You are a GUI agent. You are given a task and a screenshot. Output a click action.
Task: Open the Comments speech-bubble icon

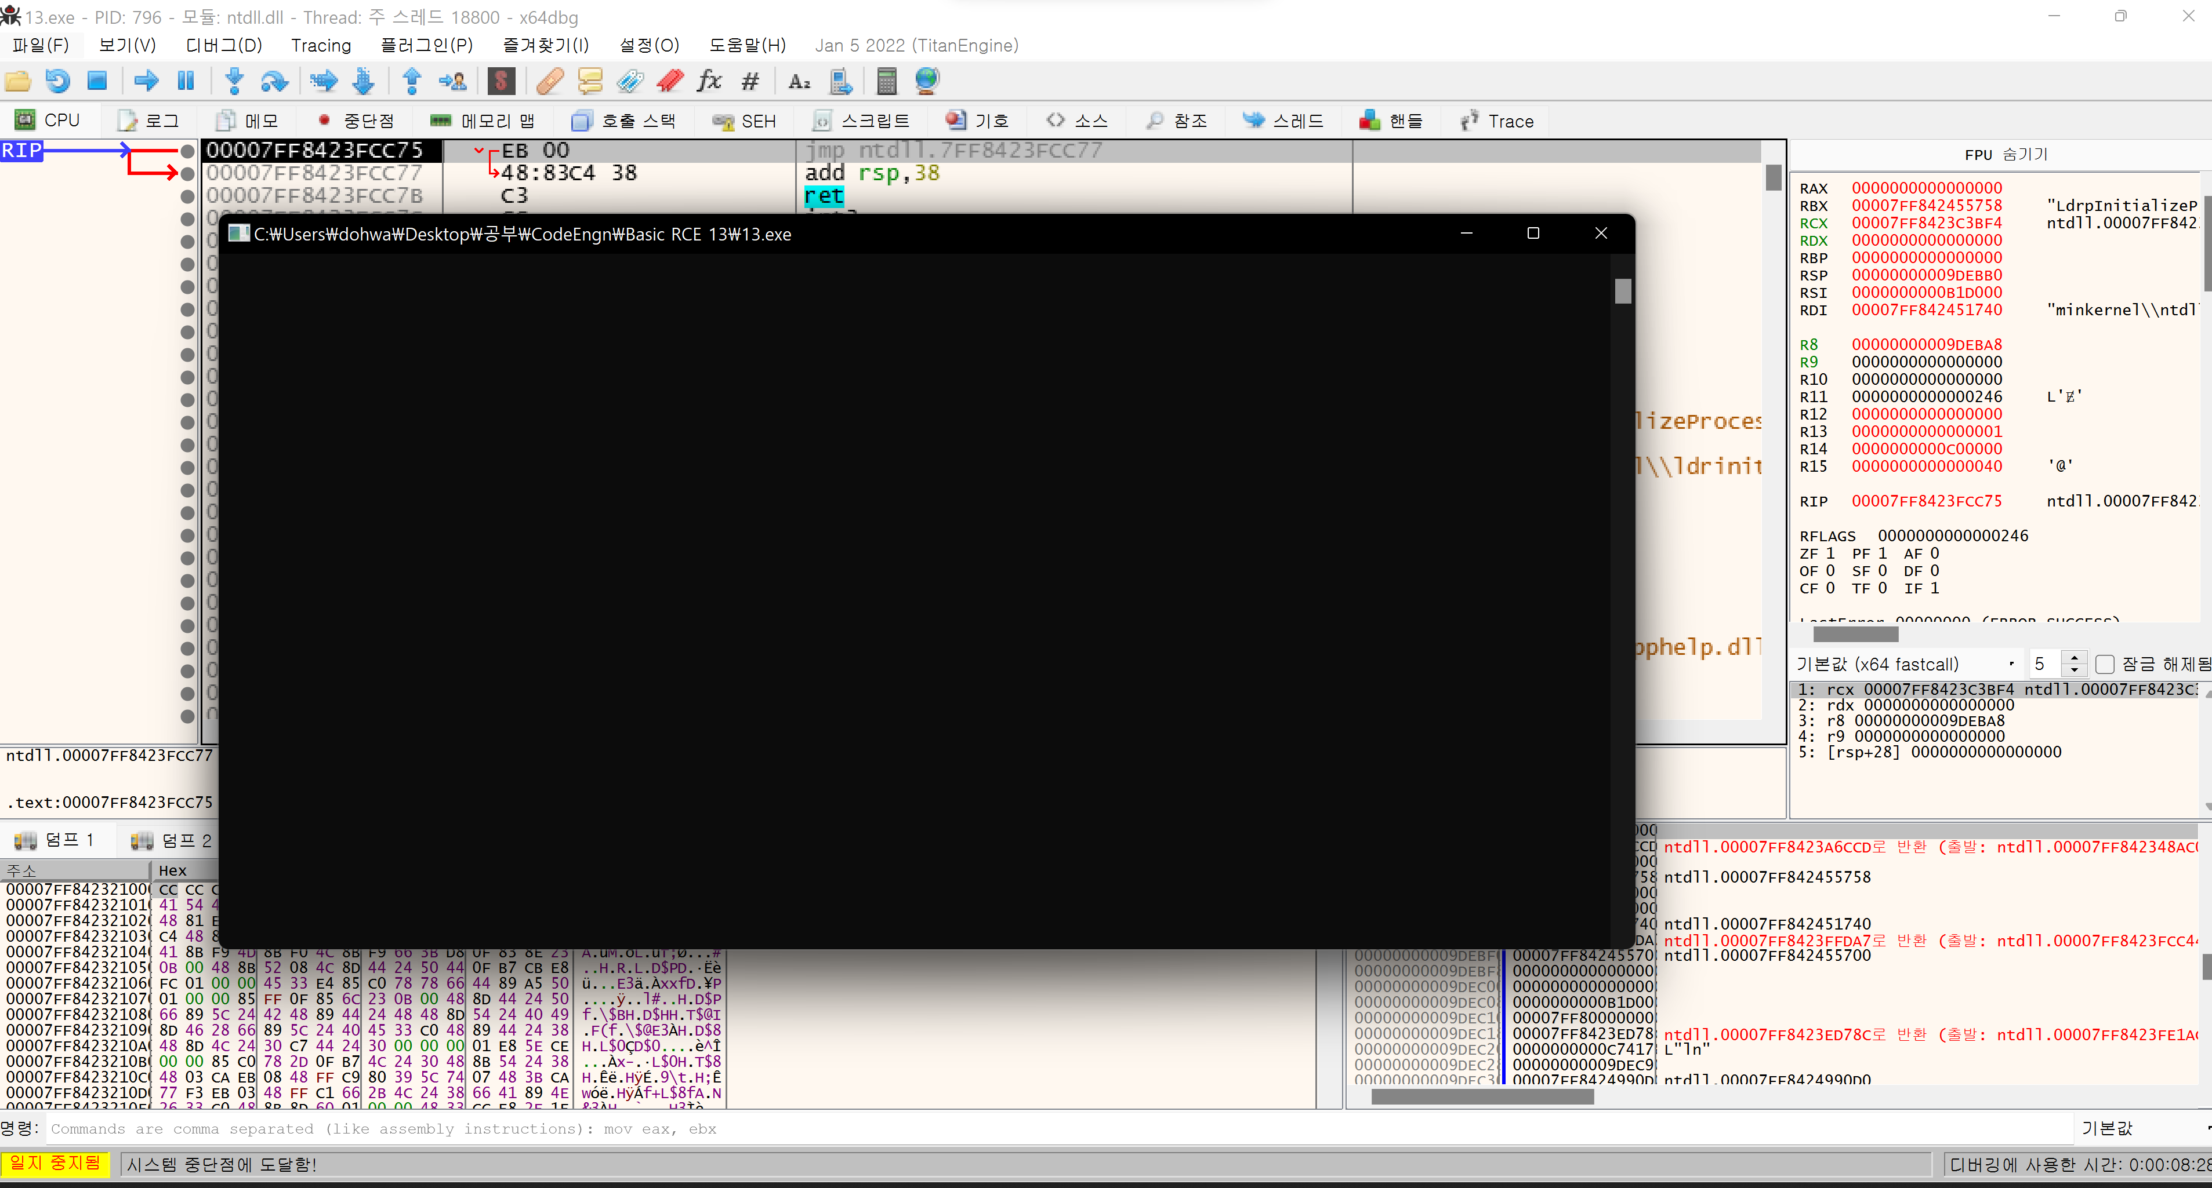590,82
